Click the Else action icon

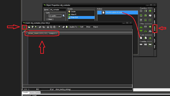pos(146,27)
